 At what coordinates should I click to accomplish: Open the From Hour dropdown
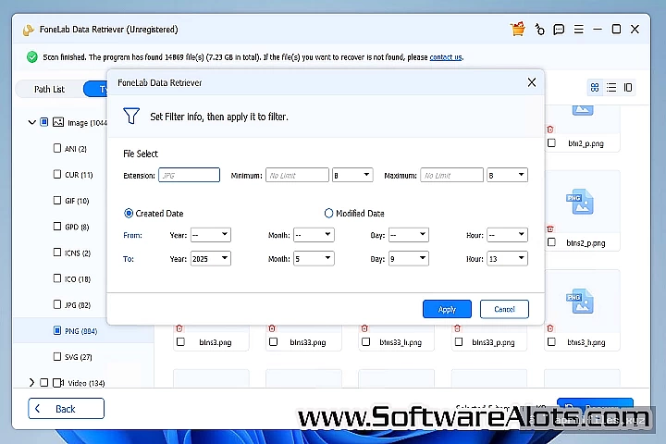(x=507, y=235)
